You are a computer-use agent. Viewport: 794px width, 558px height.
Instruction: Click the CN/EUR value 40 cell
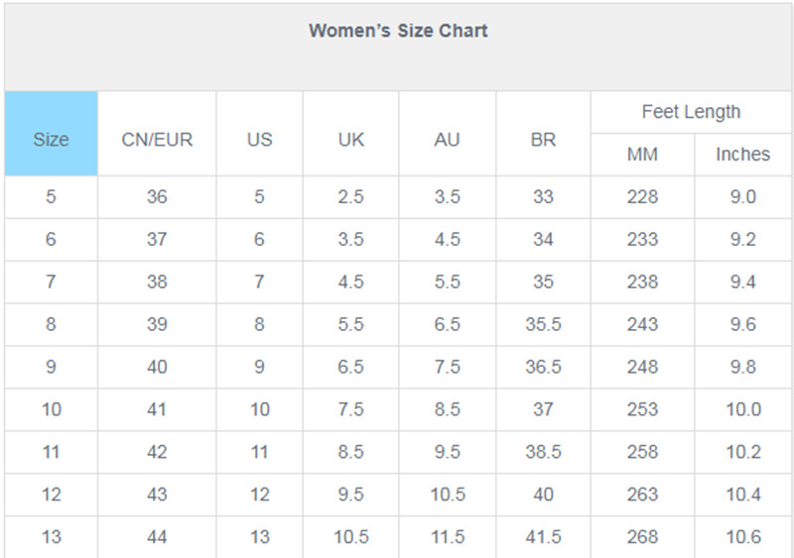157,368
